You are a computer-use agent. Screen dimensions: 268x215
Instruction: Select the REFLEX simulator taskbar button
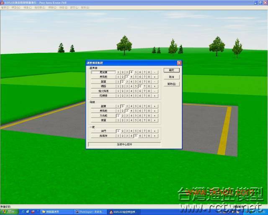124,212
